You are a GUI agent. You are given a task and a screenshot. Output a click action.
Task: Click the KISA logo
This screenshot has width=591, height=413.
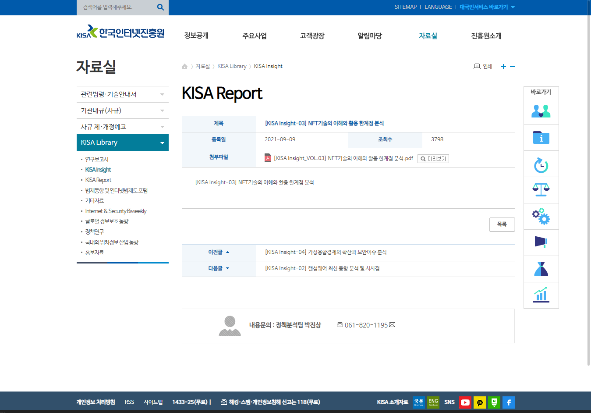[x=120, y=32]
